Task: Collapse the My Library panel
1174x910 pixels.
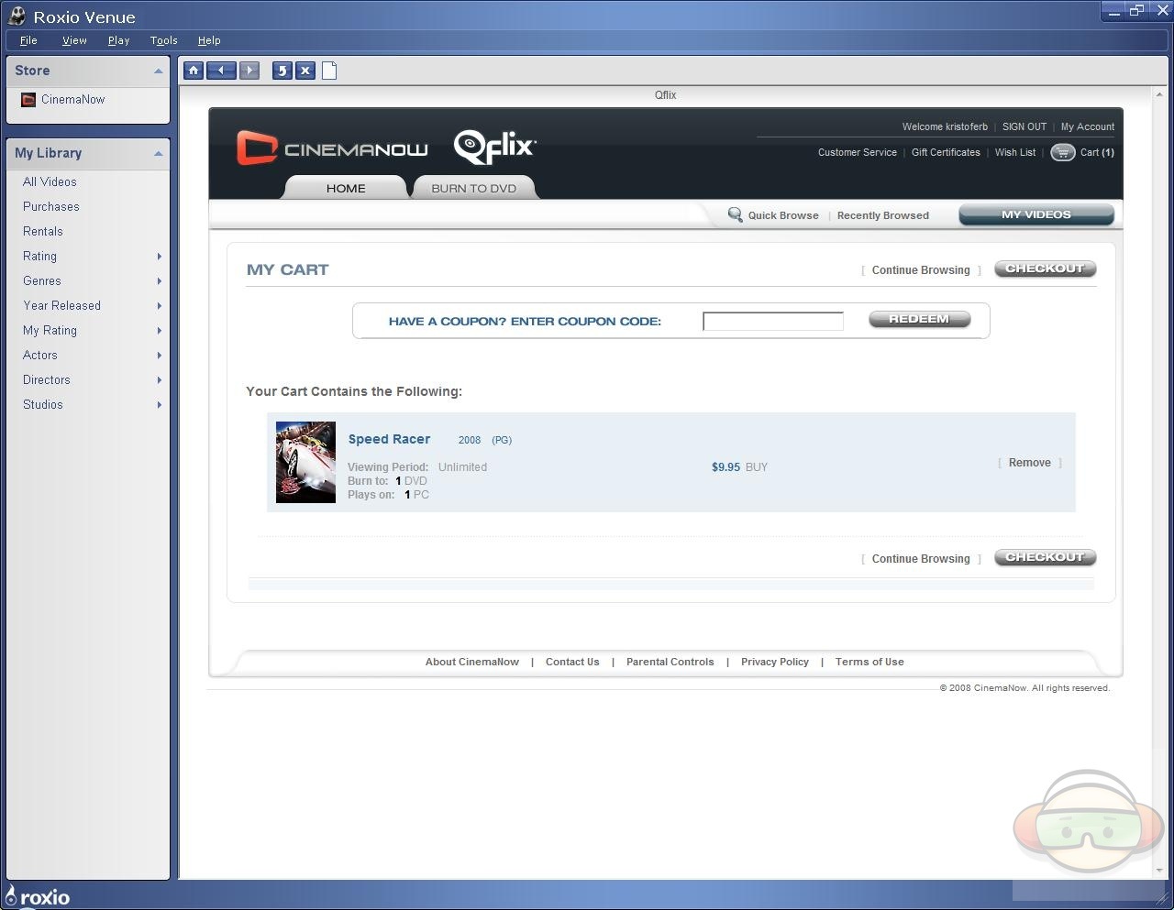Action: coord(158,153)
